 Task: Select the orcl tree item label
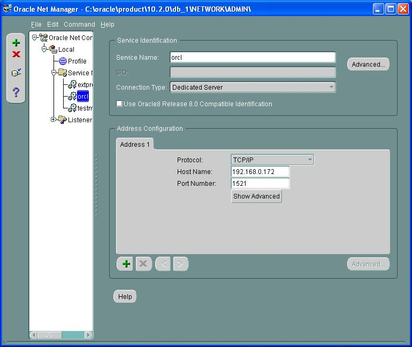pos(83,96)
